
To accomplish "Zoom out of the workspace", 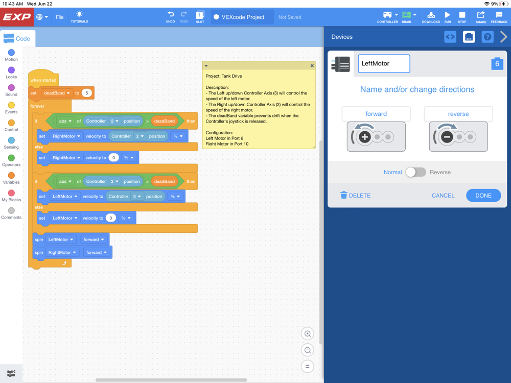I will (x=307, y=350).
